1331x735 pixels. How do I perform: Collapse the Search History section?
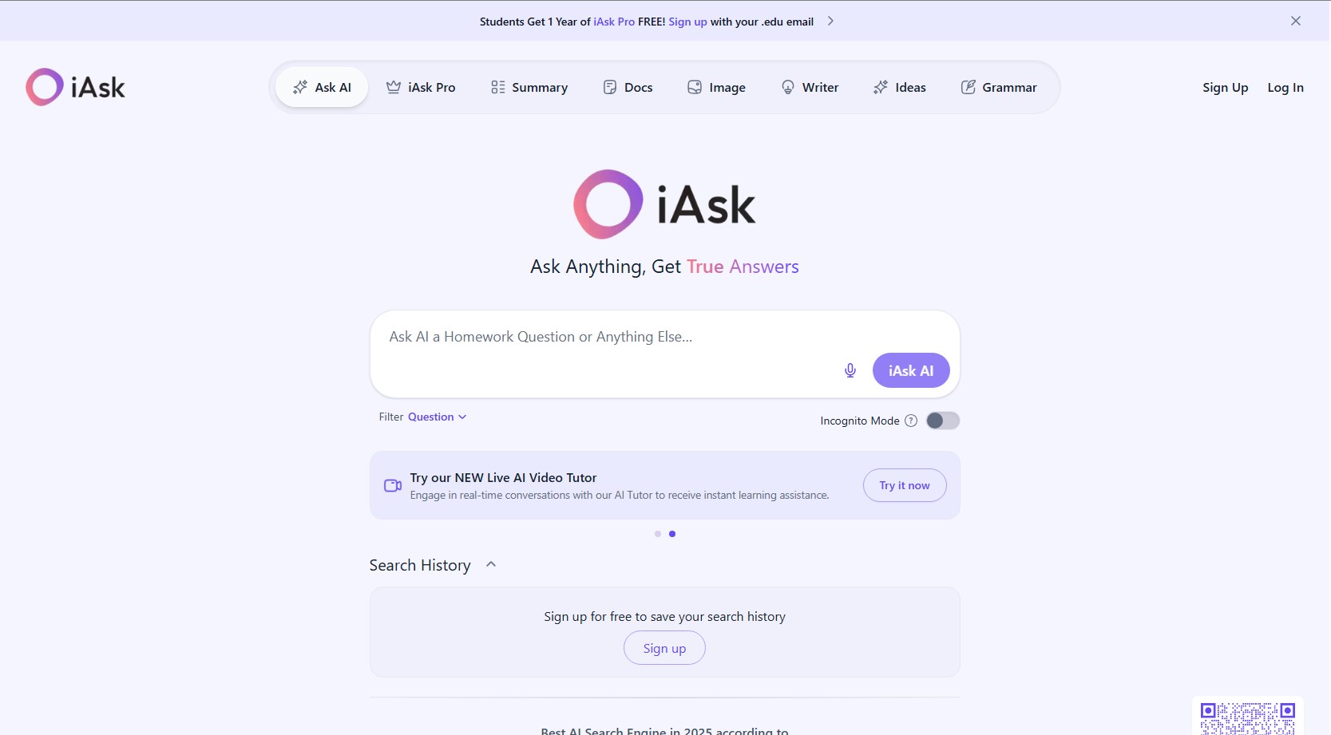[x=491, y=565]
